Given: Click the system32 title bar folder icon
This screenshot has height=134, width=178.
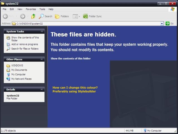Looking at the screenshot, I should [3, 3].
